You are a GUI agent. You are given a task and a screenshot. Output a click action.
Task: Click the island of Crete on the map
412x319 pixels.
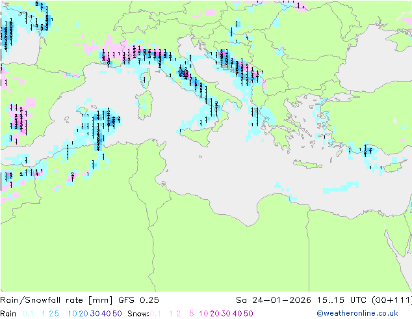pos(307,164)
